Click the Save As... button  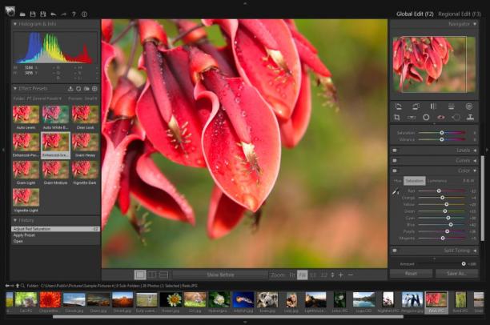tap(456, 274)
